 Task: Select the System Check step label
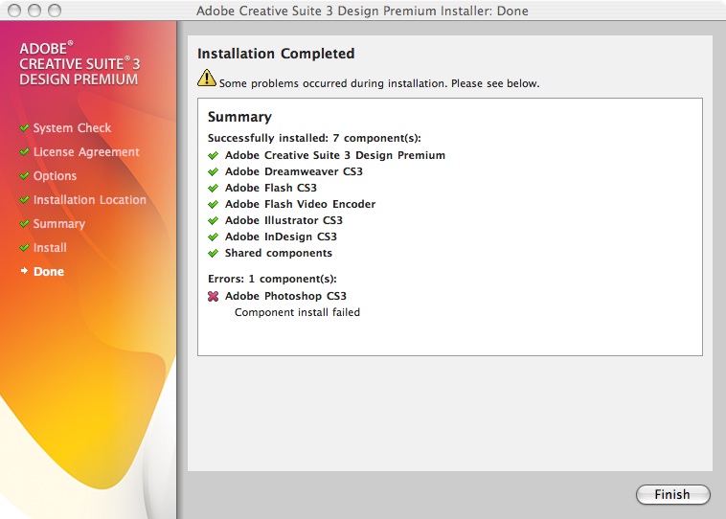point(72,127)
